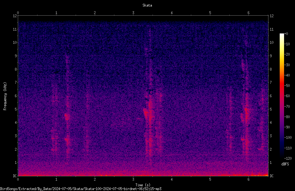
Task: Click the '-60' color scale label
Action: click(x=287, y=96)
